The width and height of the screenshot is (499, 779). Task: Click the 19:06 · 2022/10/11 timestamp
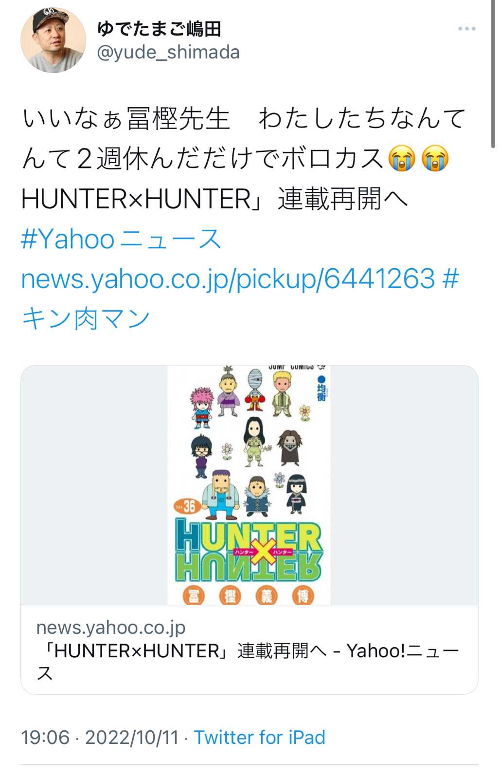pyautogui.click(x=100, y=737)
